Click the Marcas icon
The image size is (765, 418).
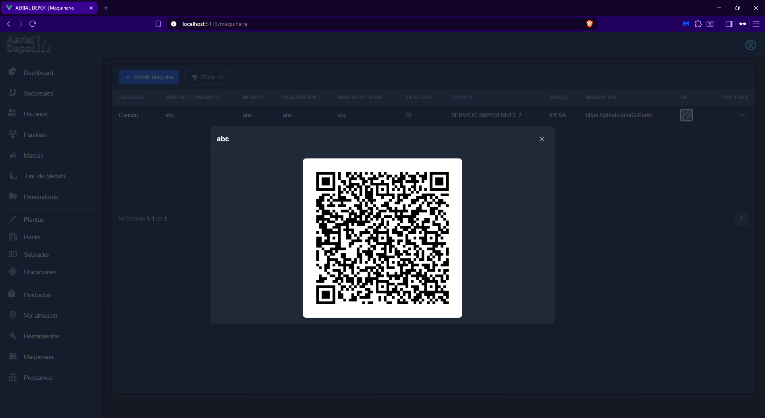pos(13,155)
